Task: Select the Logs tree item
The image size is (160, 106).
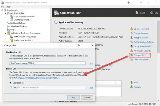Action: [x=12, y=30]
